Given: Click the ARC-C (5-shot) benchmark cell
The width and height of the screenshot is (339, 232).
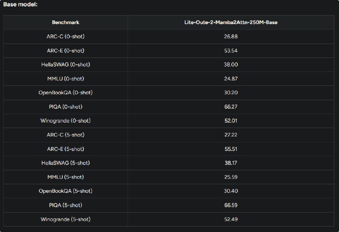Looking at the screenshot, I should tap(66, 135).
